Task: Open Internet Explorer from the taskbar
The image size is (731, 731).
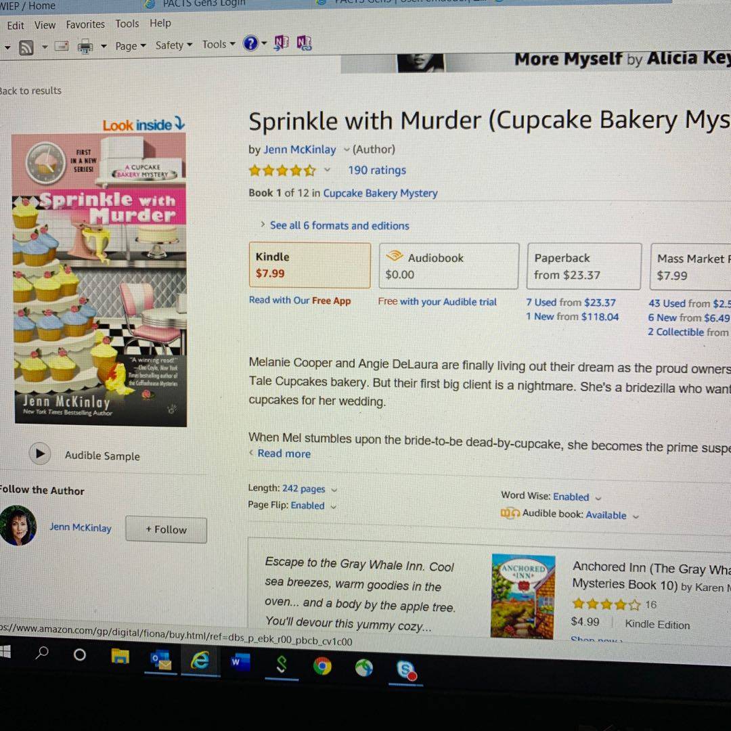Action: 200,661
